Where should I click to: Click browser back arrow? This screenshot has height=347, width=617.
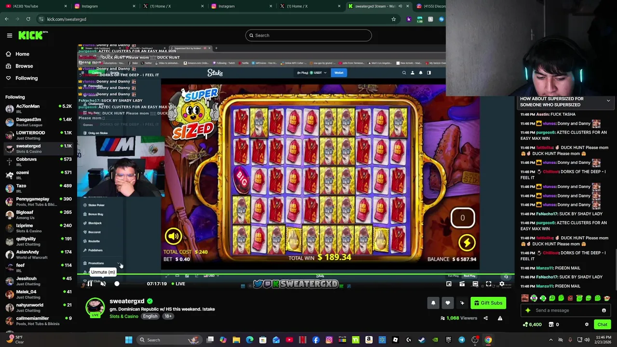7,19
